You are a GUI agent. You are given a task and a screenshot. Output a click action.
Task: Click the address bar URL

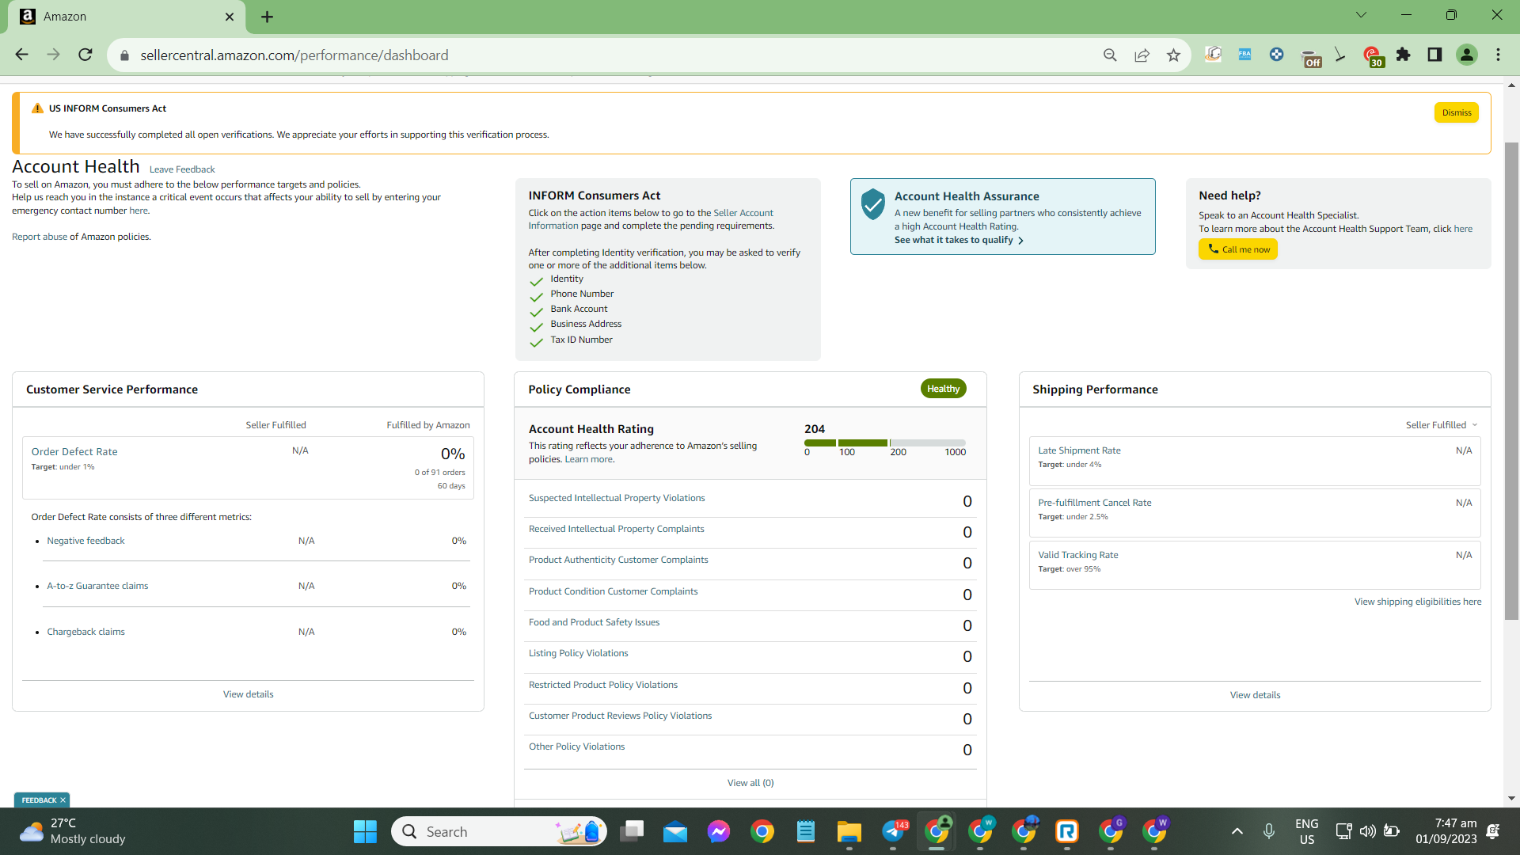[x=294, y=55]
